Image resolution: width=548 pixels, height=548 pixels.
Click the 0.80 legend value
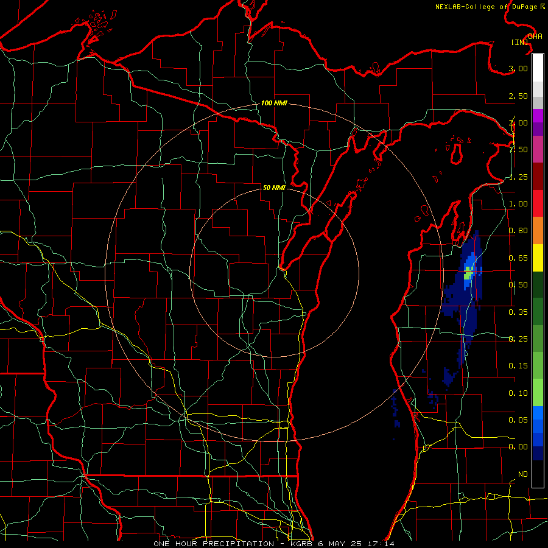[x=518, y=231]
